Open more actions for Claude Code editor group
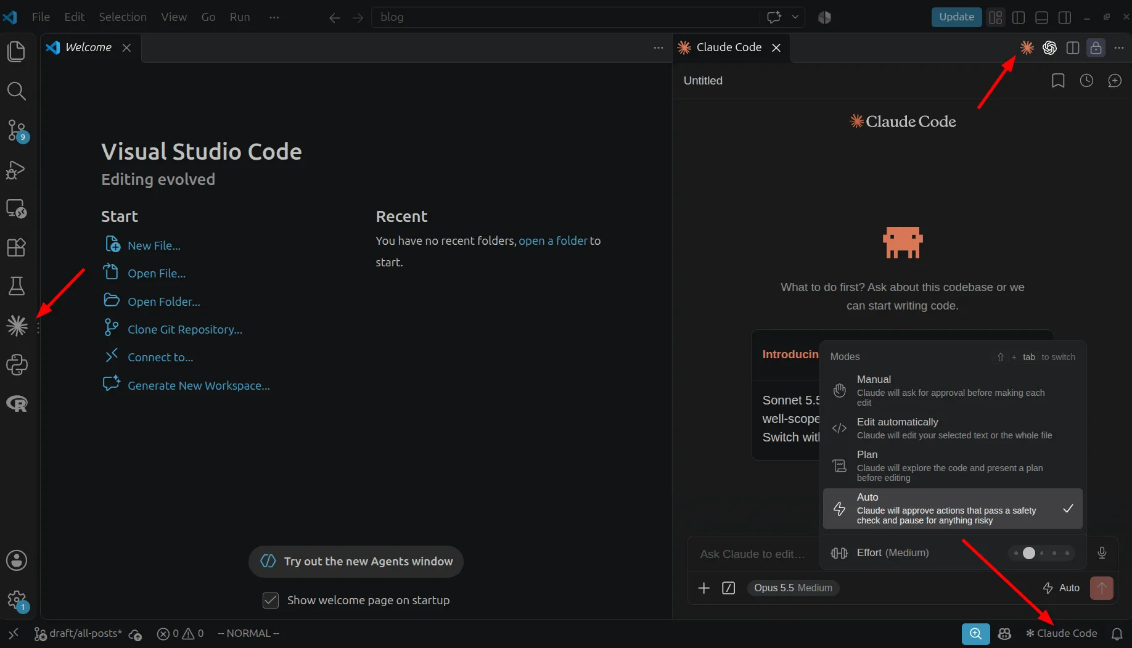Screen dimensions: 1132x648 (x=1119, y=47)
